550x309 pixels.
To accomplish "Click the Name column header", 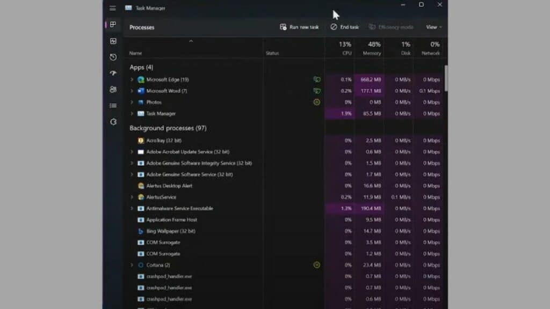I will (135, 53).
